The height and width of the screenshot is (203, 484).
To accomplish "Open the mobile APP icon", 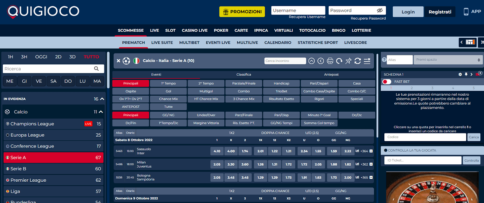I will [467, 12].
